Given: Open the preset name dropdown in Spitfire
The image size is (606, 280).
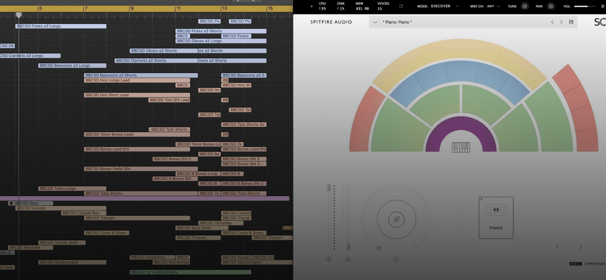Looking at the screenshot, I should [x=374, y=22].
